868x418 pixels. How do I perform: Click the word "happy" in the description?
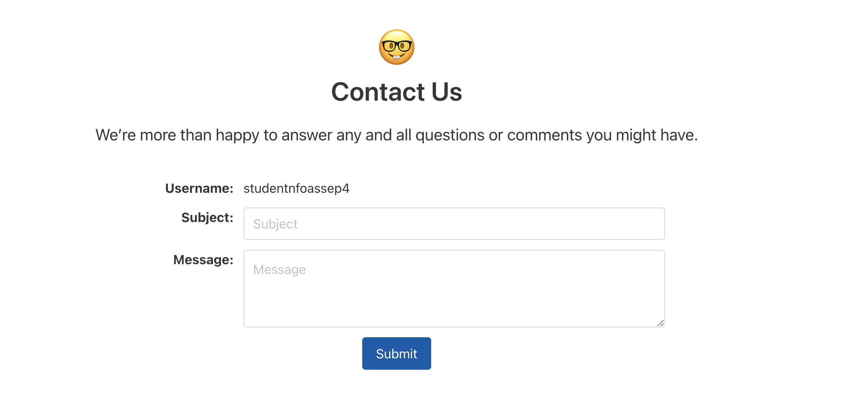[x=237, y=135]
